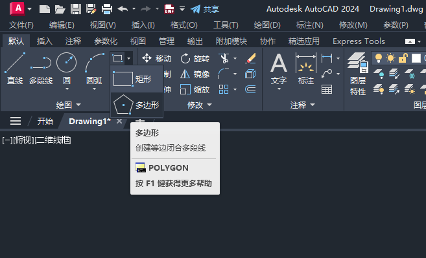Open Layer Properties (图层特性)
Screen dimensions: 426x258
[x=358, y=74]
